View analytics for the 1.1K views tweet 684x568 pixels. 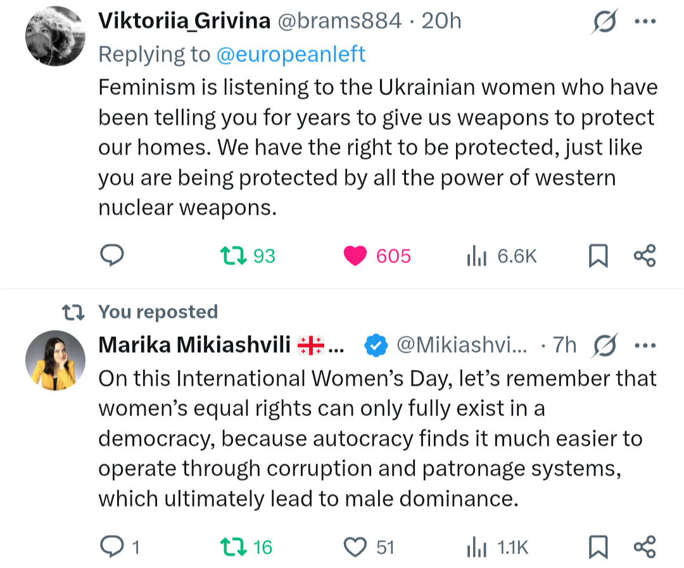point(476,546)
